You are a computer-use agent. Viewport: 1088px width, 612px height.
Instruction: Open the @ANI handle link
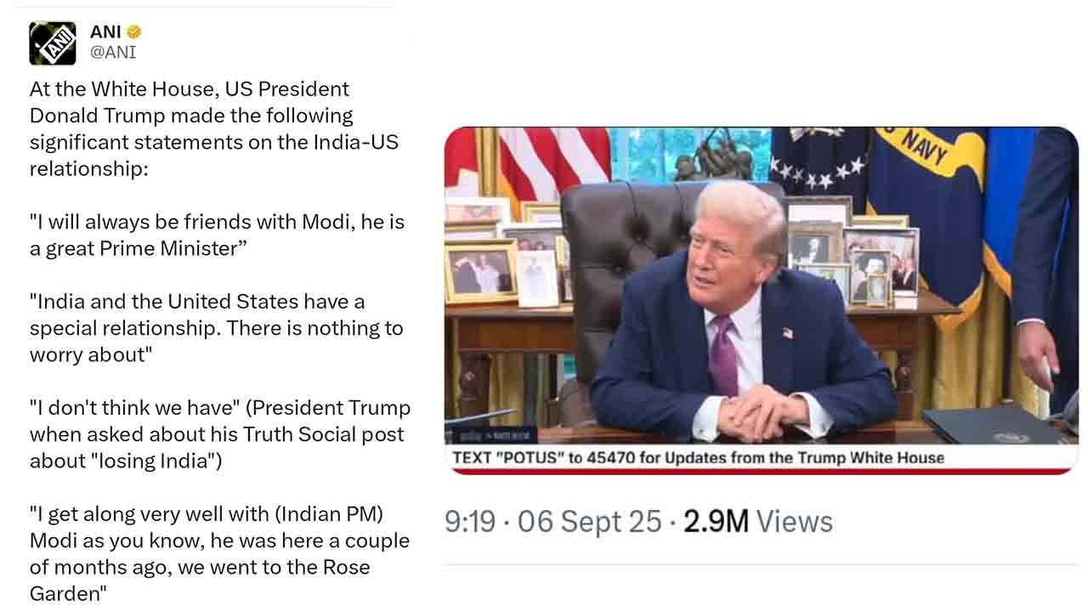coord(113,53)
